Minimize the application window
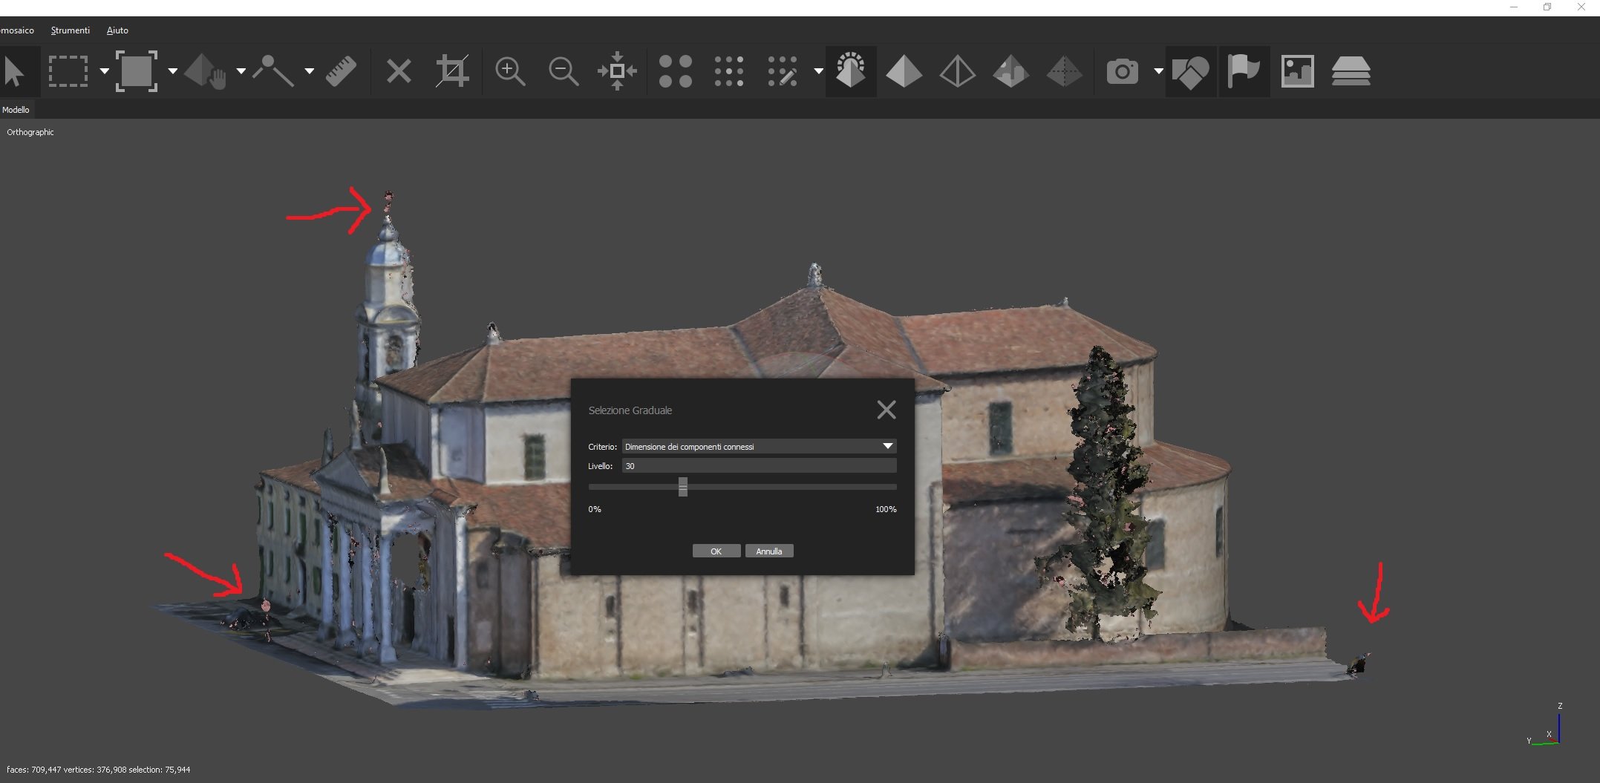The image size is (1600, 783). pyautogui.click(x=1513, y=7)
